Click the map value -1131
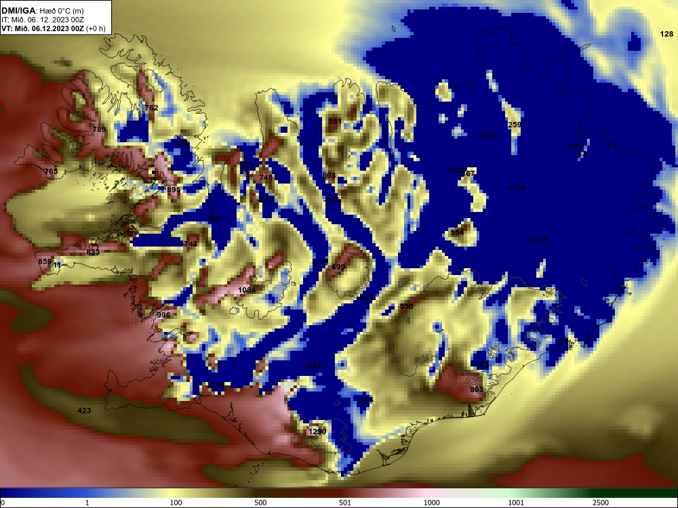Image resolution: width=678 pixels, height=508 pixels. click(x=516, y=188)
